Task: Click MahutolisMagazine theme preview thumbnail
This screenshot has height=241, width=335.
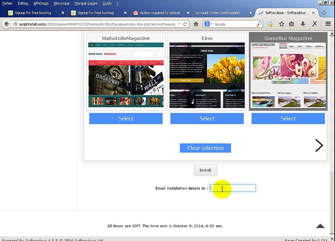Action: tap(126, 75)
